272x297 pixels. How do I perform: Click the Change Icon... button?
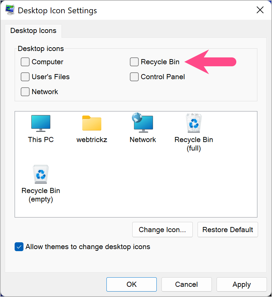click(162, 230)
